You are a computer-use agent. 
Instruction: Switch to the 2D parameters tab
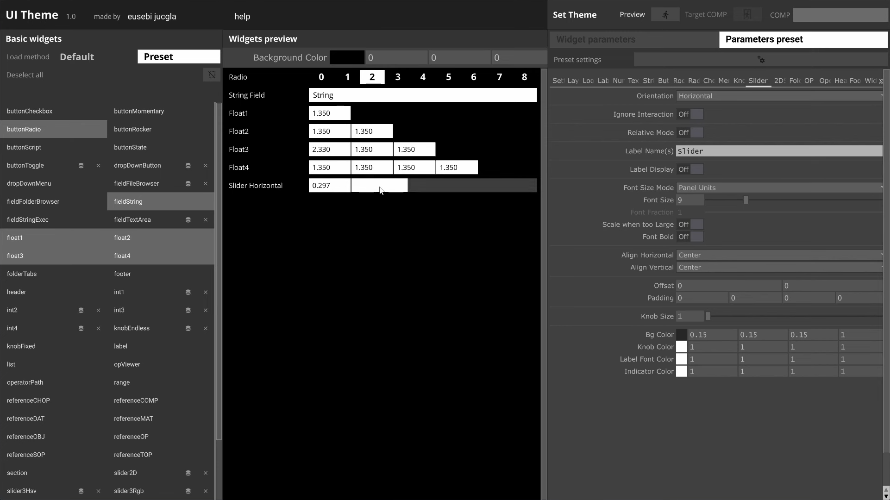[779, 81]
